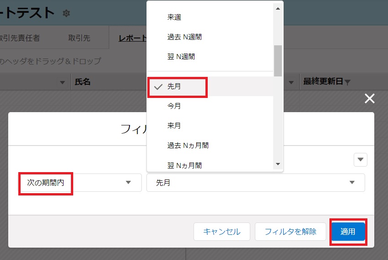Viewport: 388px width, 260px height.
Task: Open the small dropdown arrow button in the filter dialog
Action: click(x=361, y=160)
